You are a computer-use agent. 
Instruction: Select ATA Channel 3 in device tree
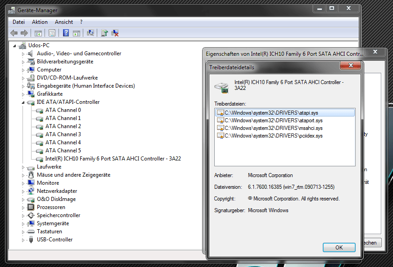click(x=63, y=134)
